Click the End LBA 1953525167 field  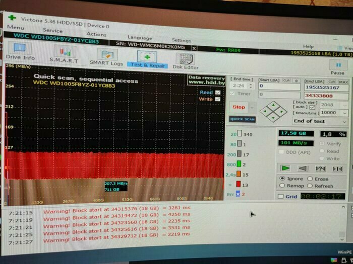point(326,87)
